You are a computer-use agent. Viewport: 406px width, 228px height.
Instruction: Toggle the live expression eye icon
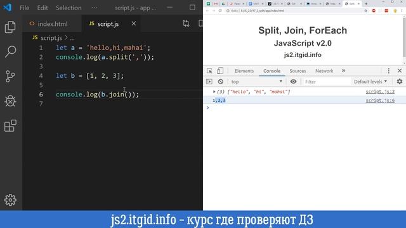[x=293, y=82]
